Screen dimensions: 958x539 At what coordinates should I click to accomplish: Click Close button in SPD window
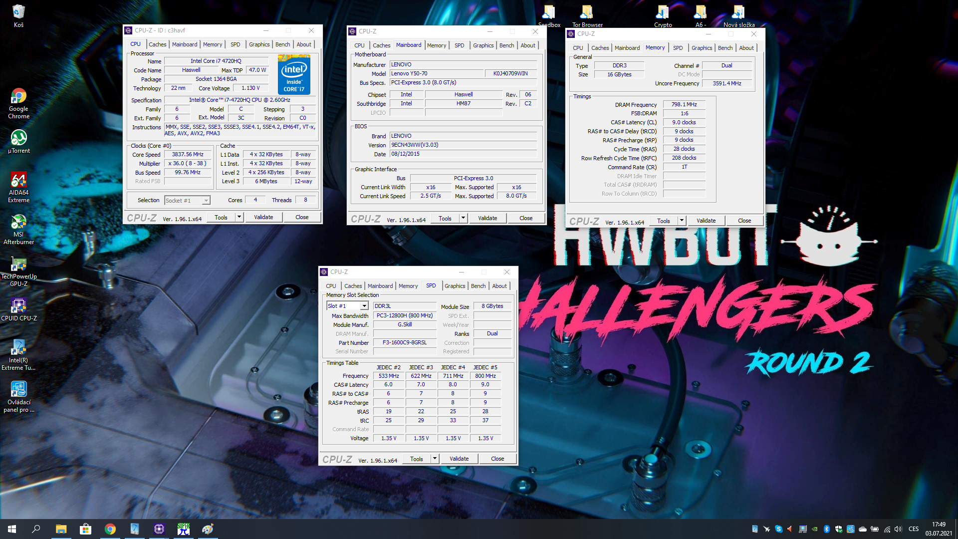click(497, 459)
